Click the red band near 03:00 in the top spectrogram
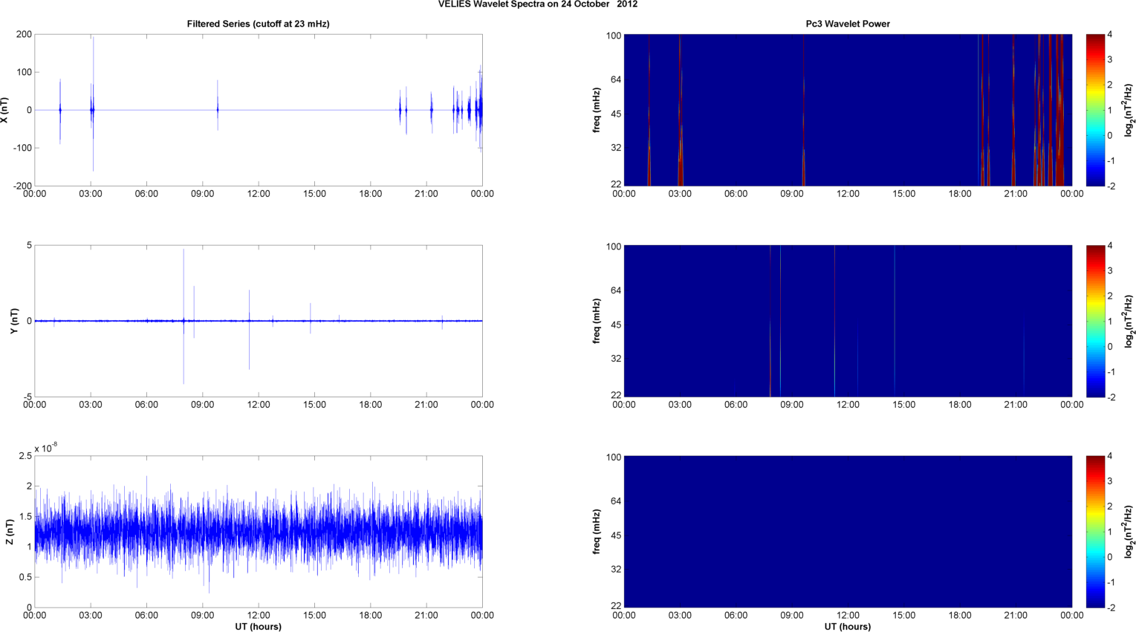The image size is (1136, 632). 680,110
